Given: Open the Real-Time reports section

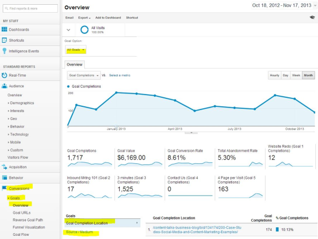Looking at the screenshot, I should click(30, 75).
